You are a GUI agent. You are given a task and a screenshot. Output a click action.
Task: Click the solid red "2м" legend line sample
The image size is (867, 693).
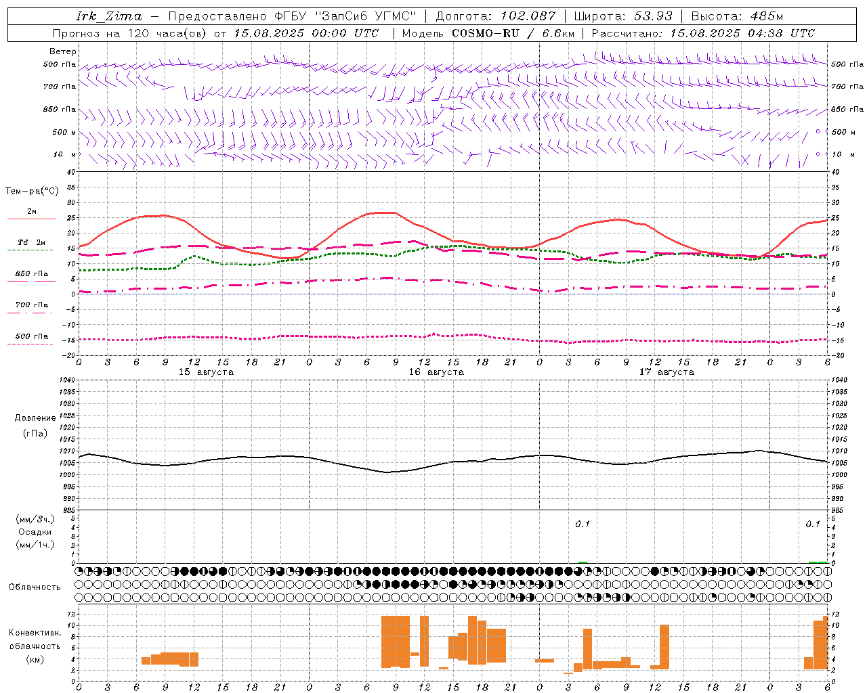tap(31, 219)
